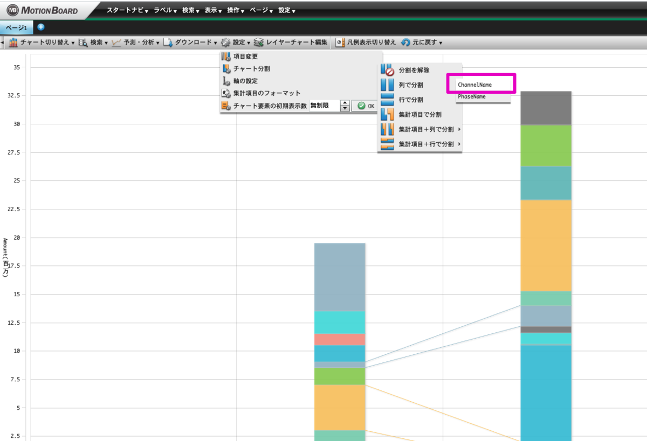Add a new page with plus icon
Screen dimensions: 647x441
pos(41,27)
